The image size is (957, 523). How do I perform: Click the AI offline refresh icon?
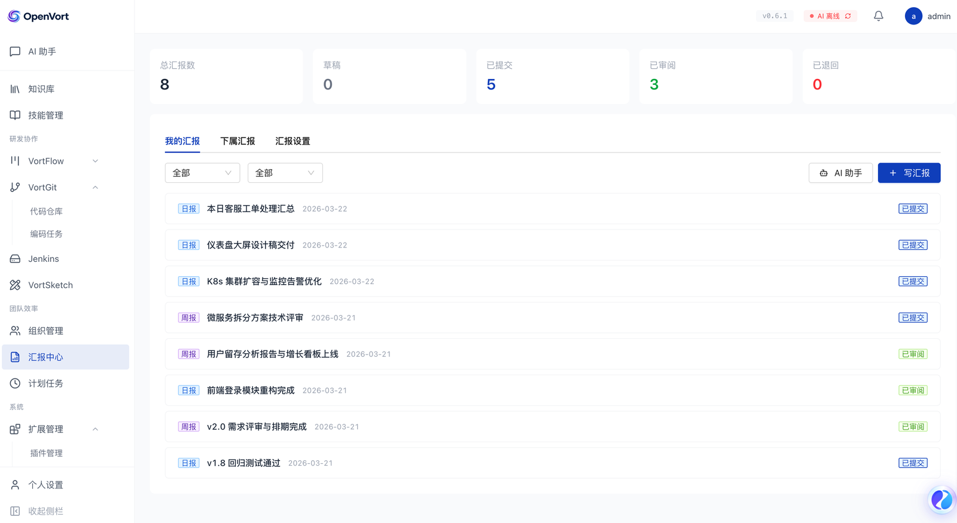pyautogui.click(x=848, y=16)
